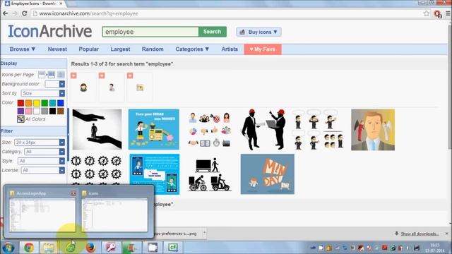Expand the Categories menu
The height and width of the screenshot is (254, 452).
[192, 49]
